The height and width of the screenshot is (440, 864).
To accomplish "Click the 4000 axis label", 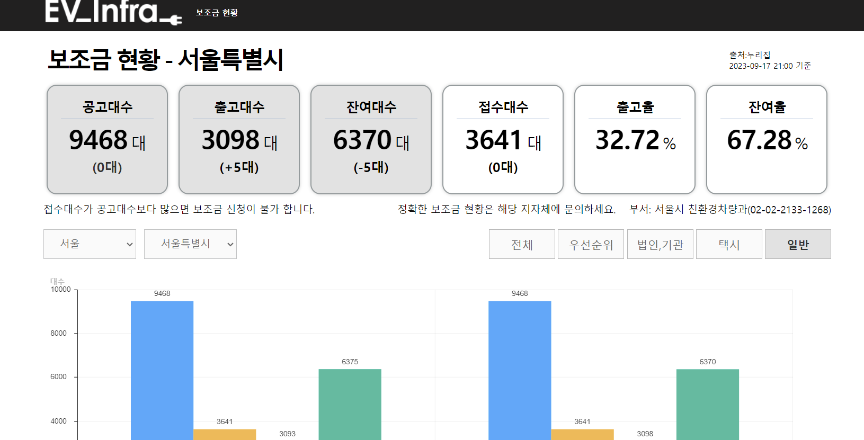I will (58, 421).
